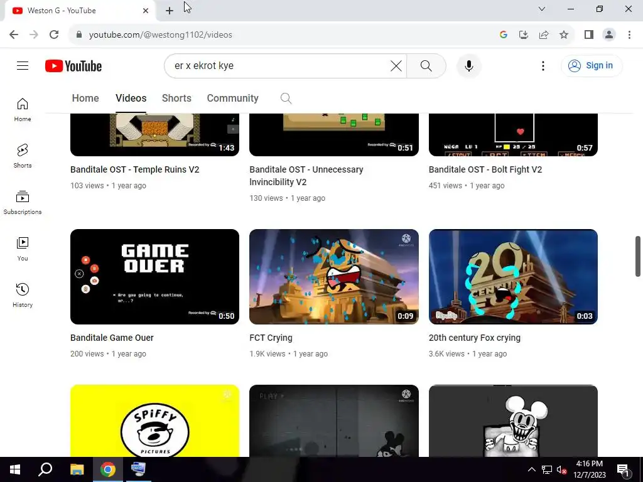Click the '451 views' text

(x=445, y=186)
